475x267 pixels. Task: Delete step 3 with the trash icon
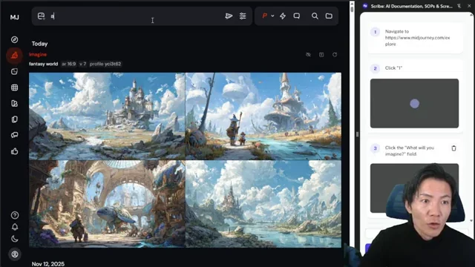453,148
